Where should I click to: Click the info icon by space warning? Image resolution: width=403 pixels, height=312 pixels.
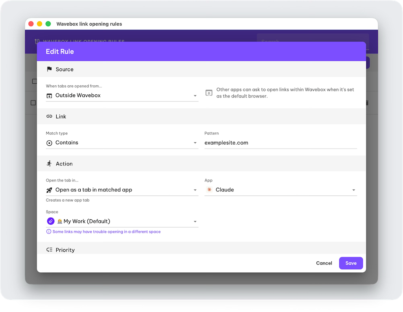coord(49,232)
